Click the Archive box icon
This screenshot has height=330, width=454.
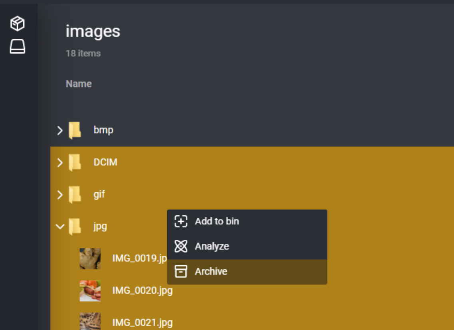point(181,272)
